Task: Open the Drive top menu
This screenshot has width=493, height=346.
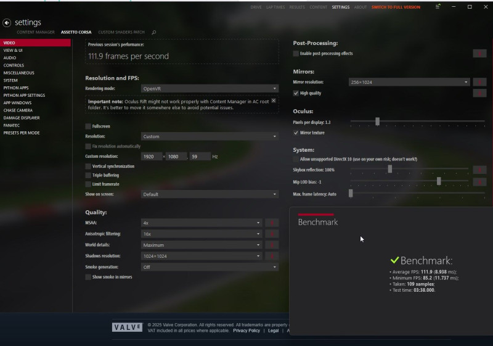Action: (x=256, y=7)
